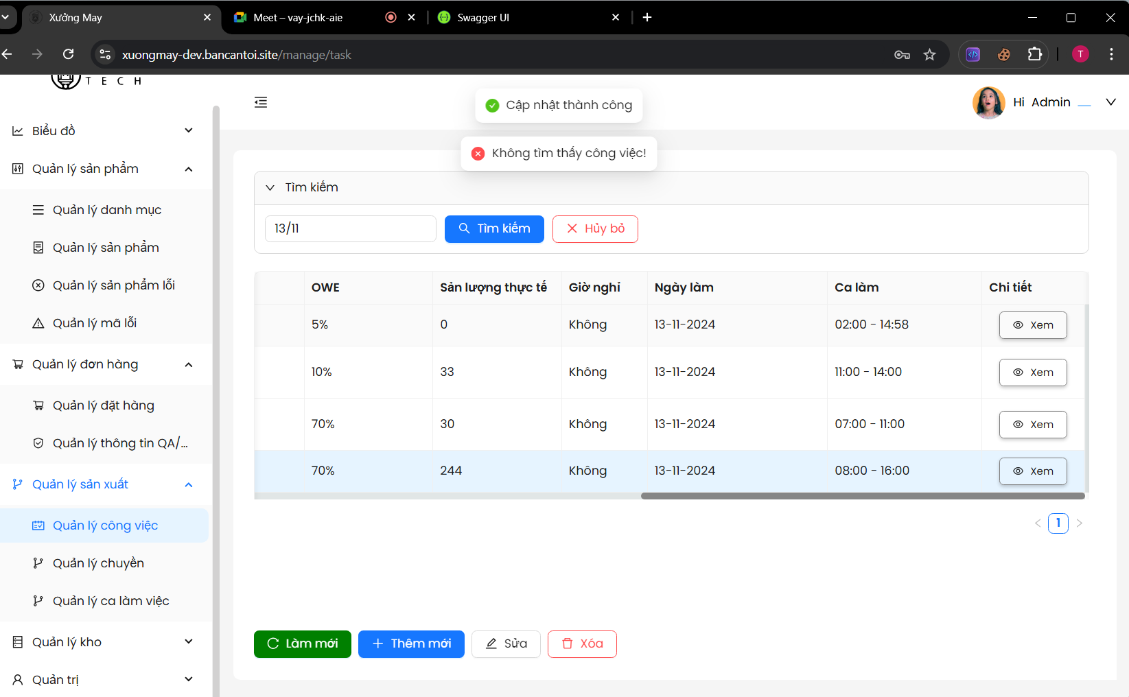Open the password key icon
1129x697 pixels.
coord(902,55)
